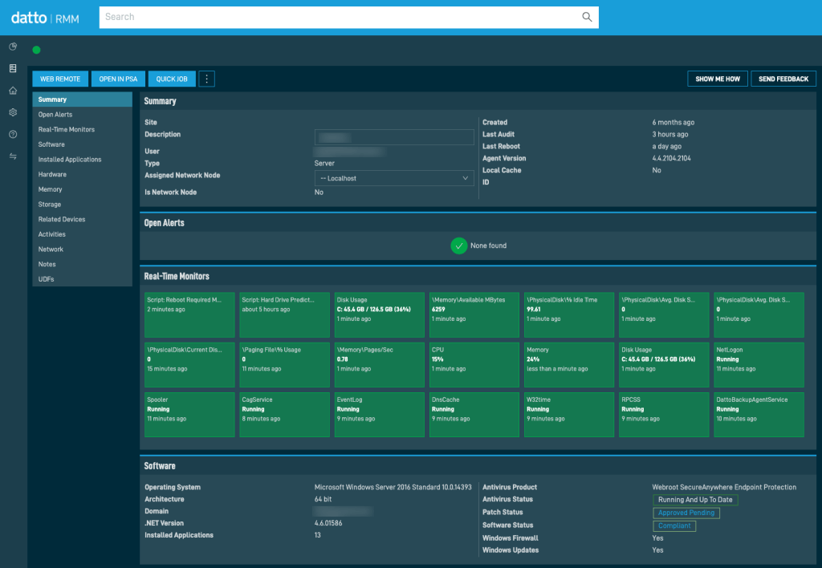Open the Software side menu item

(83, 144)
